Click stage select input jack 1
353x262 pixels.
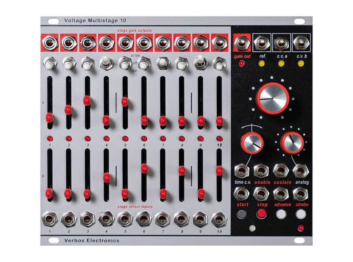tap(50, 219)
